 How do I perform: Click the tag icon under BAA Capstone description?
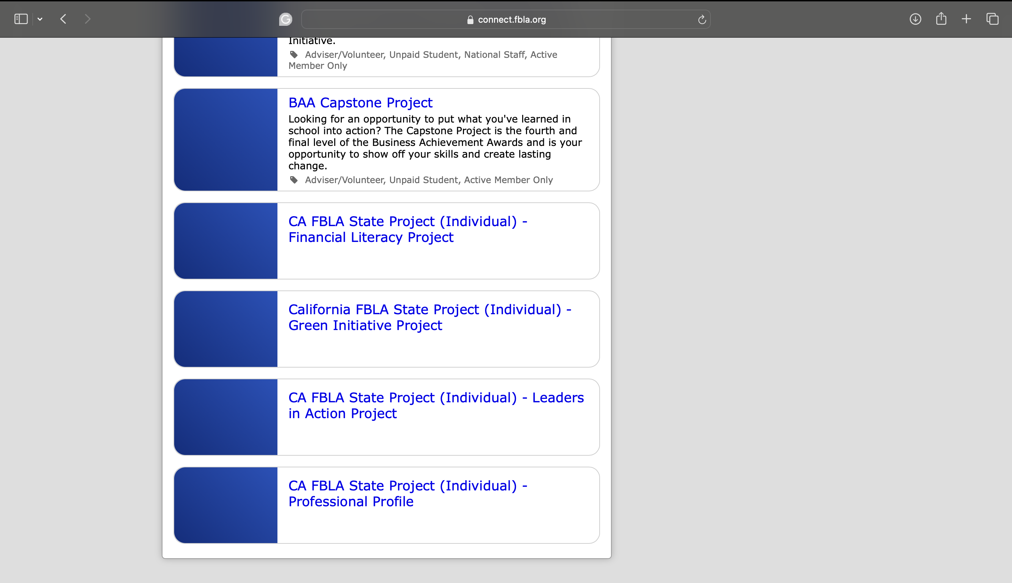click(x=294, y=180)
